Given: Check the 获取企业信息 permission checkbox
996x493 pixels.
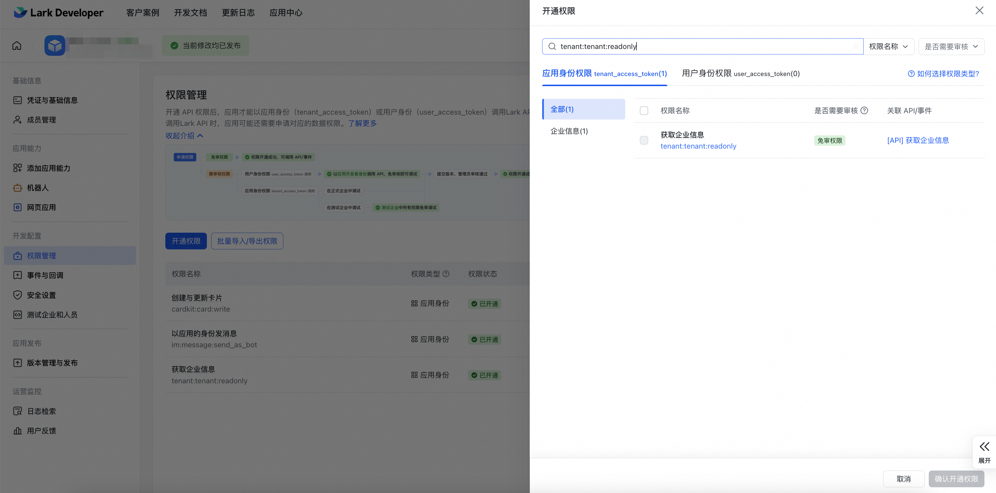Looking at the screenshot, I should click(x=644, y=141).
